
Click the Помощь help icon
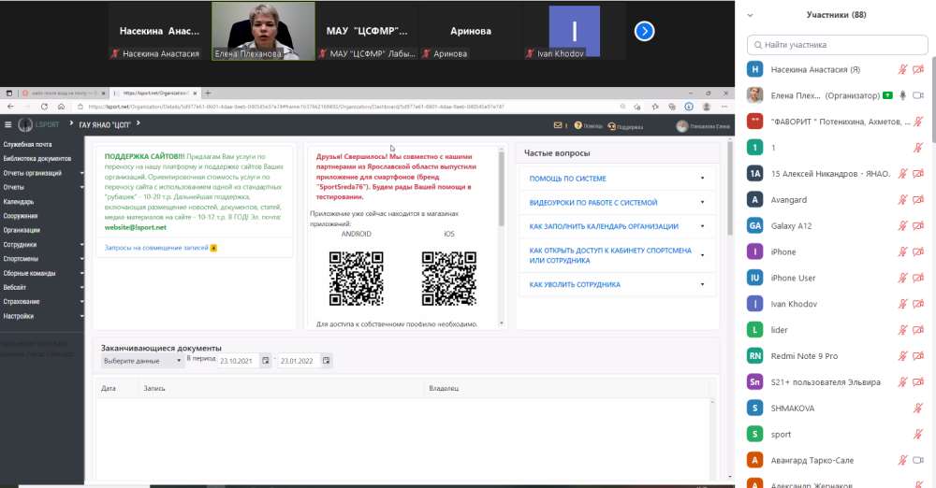pos(578,125)
